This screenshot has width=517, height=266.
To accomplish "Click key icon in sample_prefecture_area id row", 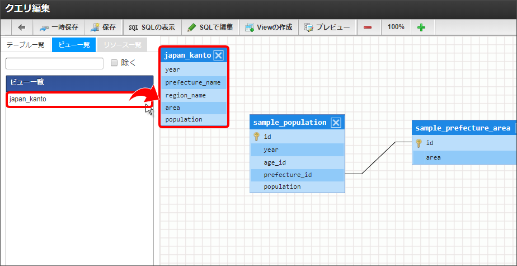I will (x=419, y=143).
